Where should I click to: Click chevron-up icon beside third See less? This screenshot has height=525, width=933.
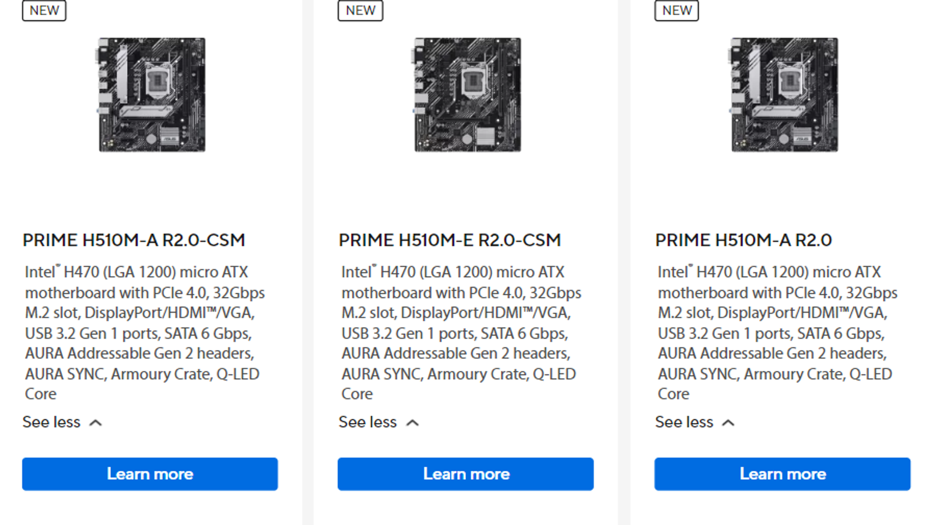click(728, 422)
